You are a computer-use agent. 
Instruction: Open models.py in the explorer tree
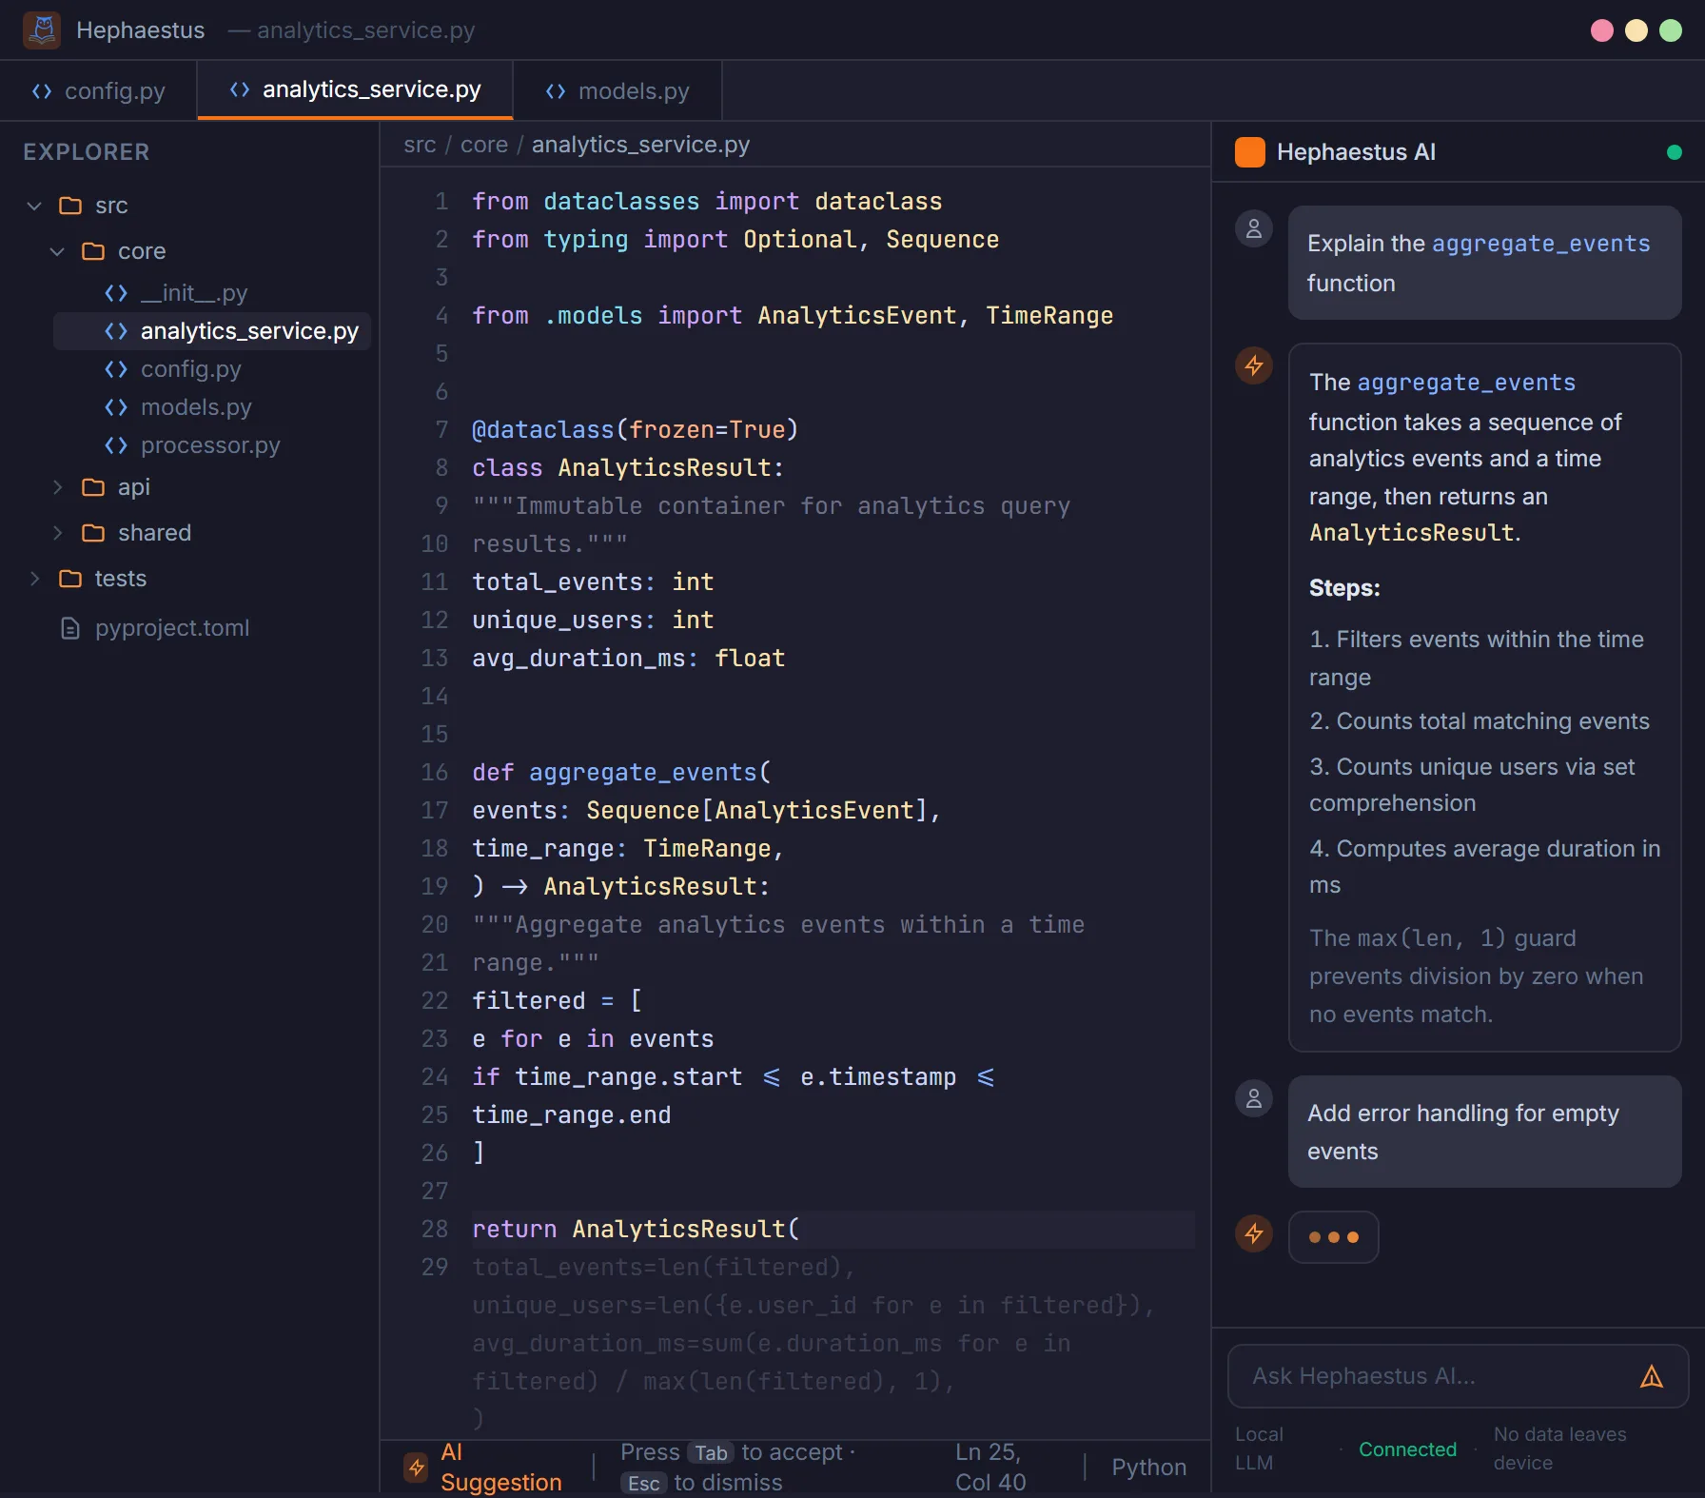(x=212, y=407)
